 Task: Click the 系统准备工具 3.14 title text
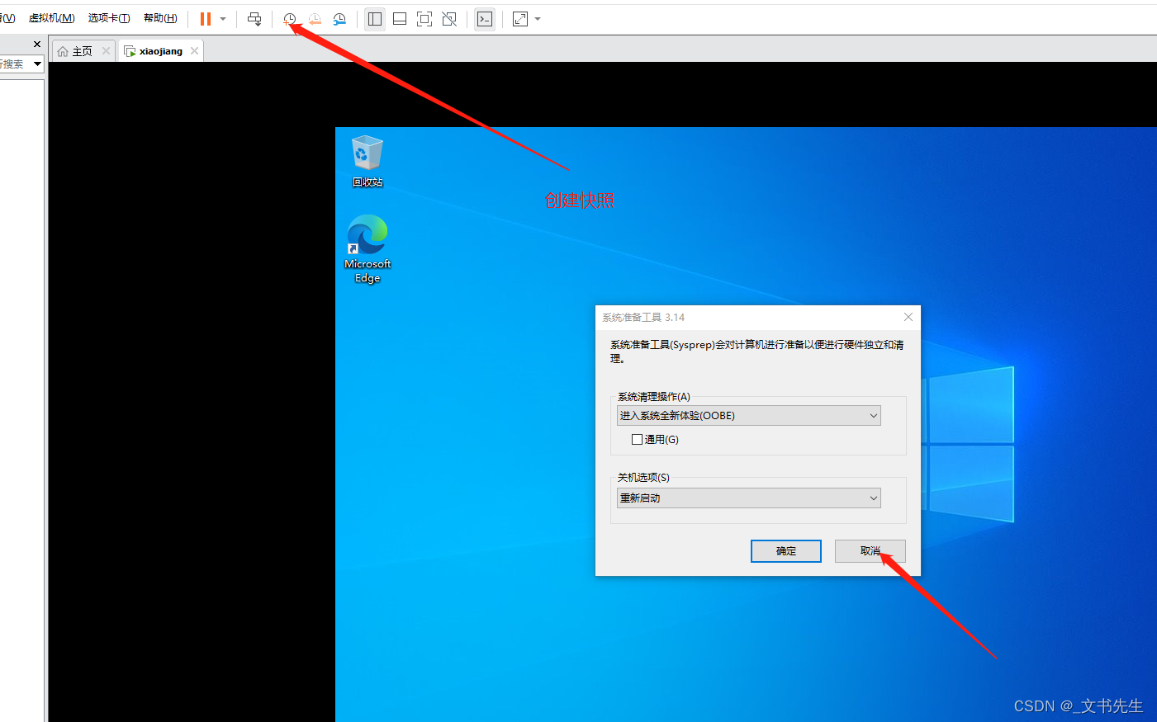[x=643, y=318]
